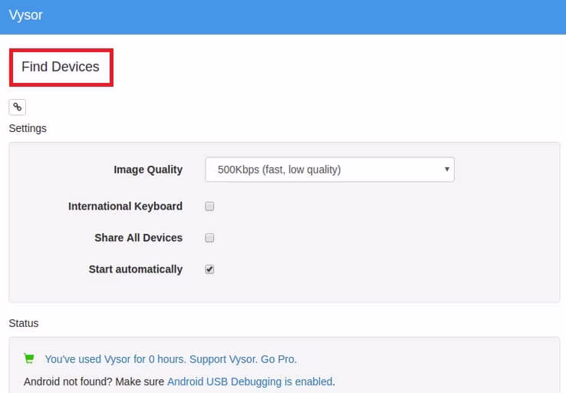Click the Status section label
The width and height of the screenshot is (566, 393).
[x=24, y=323]
